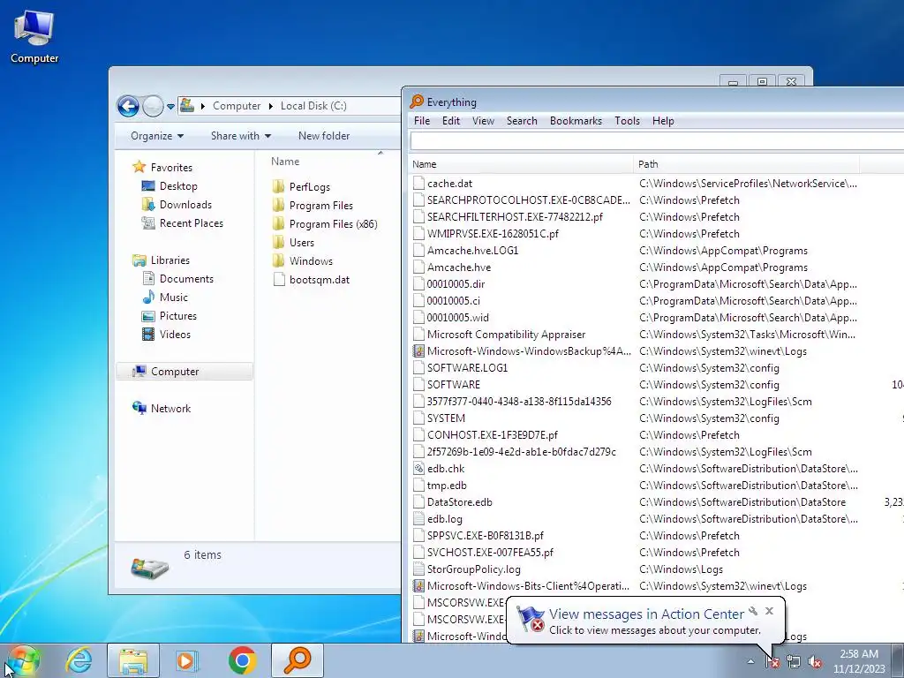The height and width of the screenshot is (678, 904).
Task: Open the Organize dropdown menu
Action: point(157,135)
